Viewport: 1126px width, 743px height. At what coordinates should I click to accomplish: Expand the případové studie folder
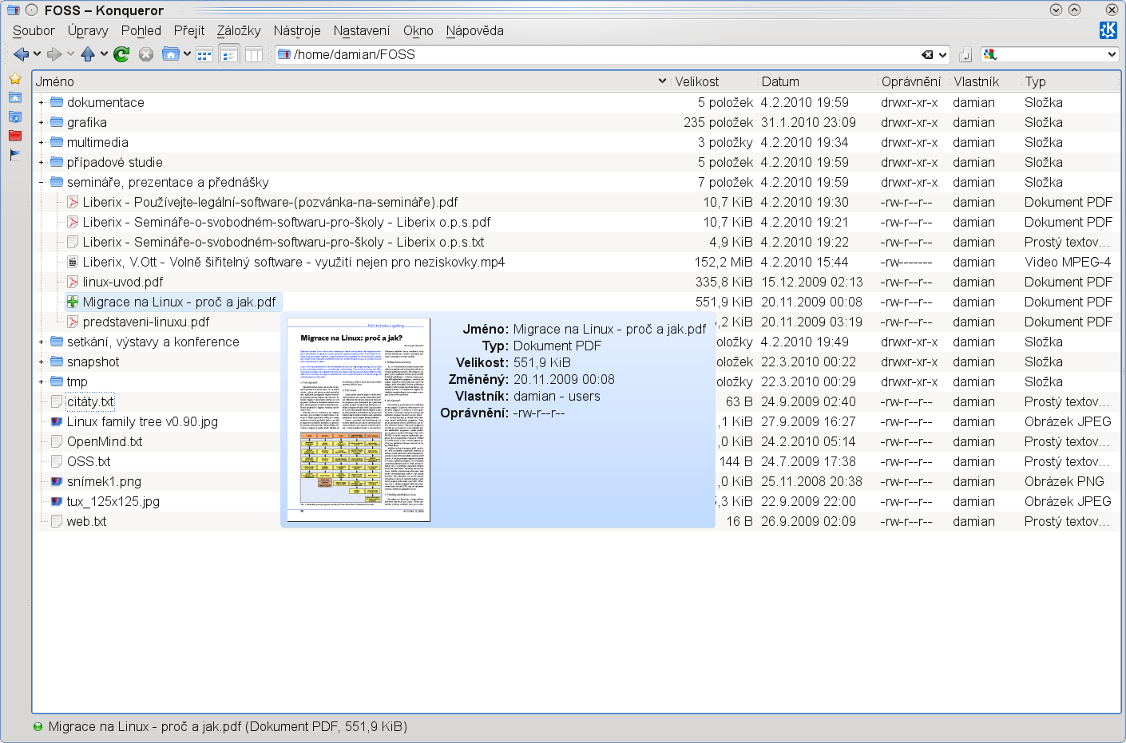(42, 162)
